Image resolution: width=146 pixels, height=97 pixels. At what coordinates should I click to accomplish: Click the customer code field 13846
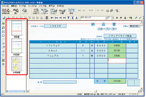pyautogui.click(x=55, y=26)
